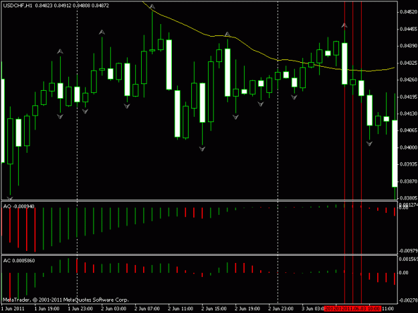Image resolution: width=418 pixels, height=313 pixels.
Task: Select the down fractal arrow right of the red lines
Action: click(x=369, y=144)
